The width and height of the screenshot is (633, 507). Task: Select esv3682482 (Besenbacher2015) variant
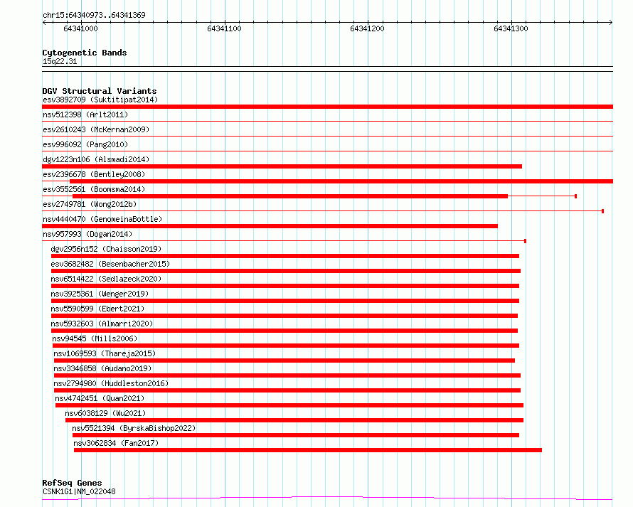coord(110,264)
